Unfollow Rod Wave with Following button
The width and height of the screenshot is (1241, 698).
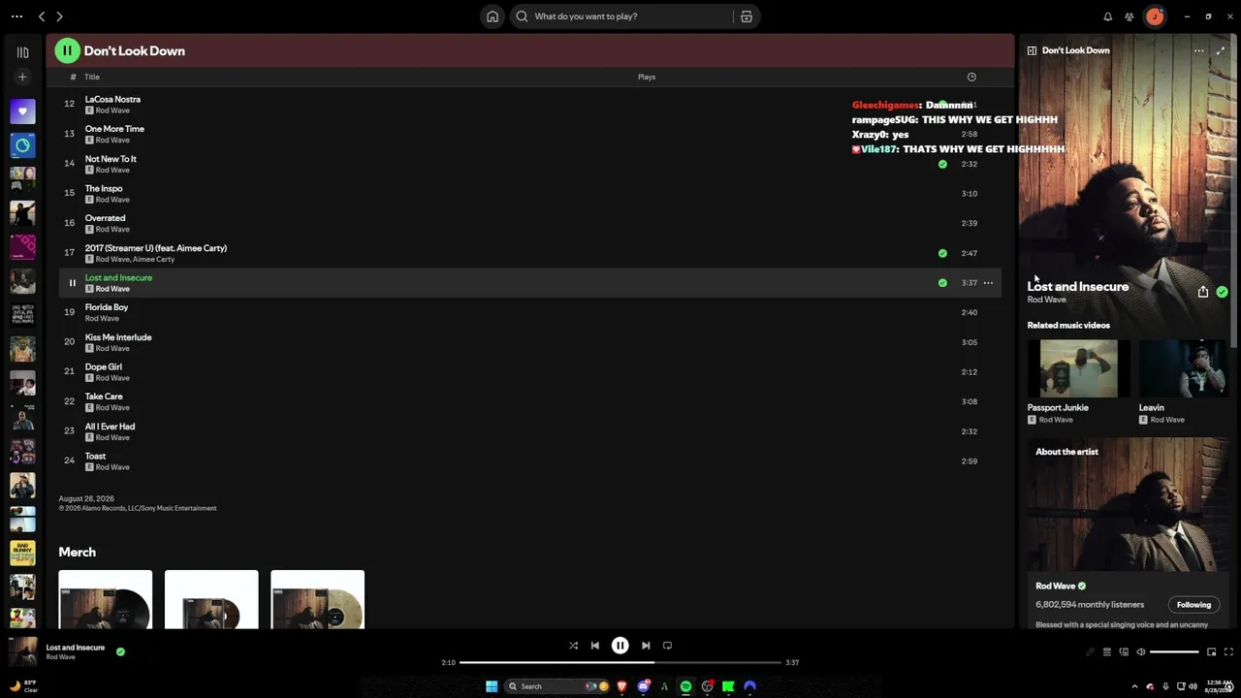[x=1193, y=605]
